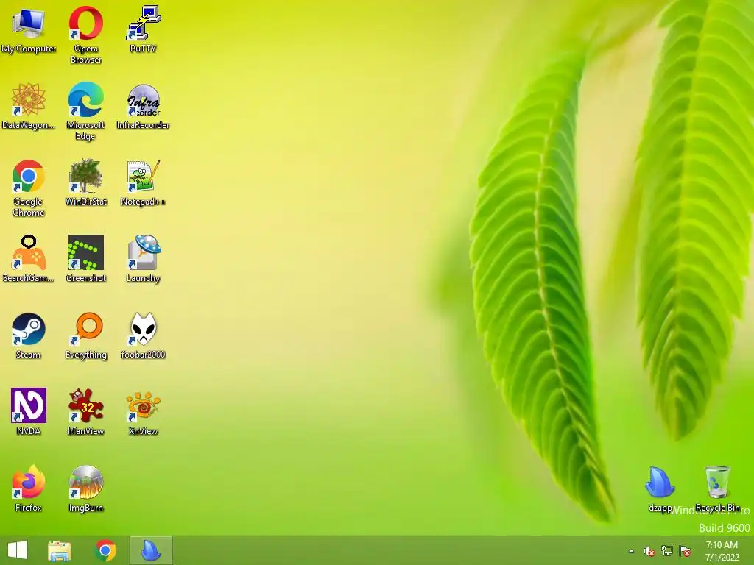The width and height of the screenshot is (754, 565).
Task: Click the Greenshot shortcut icon
Action: 86,252
